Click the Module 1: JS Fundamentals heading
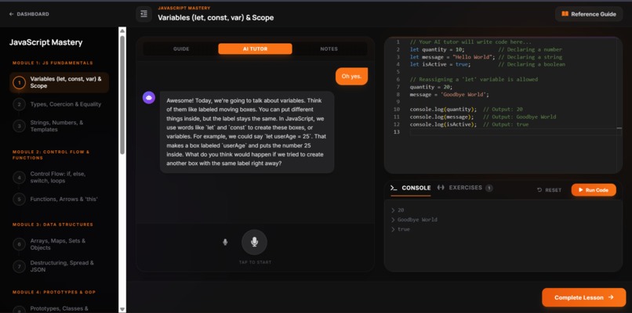 pyautogui.click(x=53, y=63)
